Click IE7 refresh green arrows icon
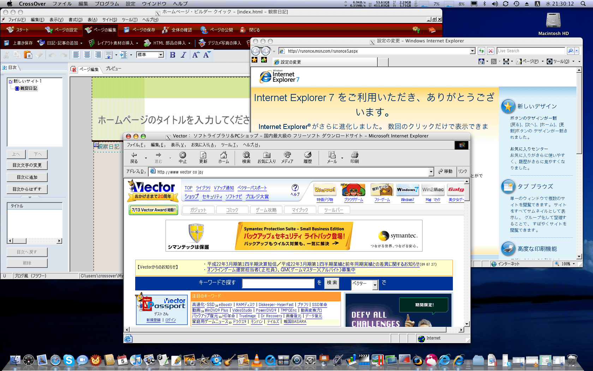 tap(481, 51)
